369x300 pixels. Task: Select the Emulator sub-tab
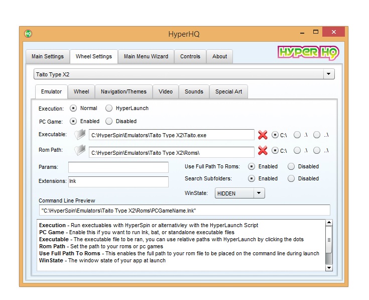pyautogui.click(x=51, y=91)
